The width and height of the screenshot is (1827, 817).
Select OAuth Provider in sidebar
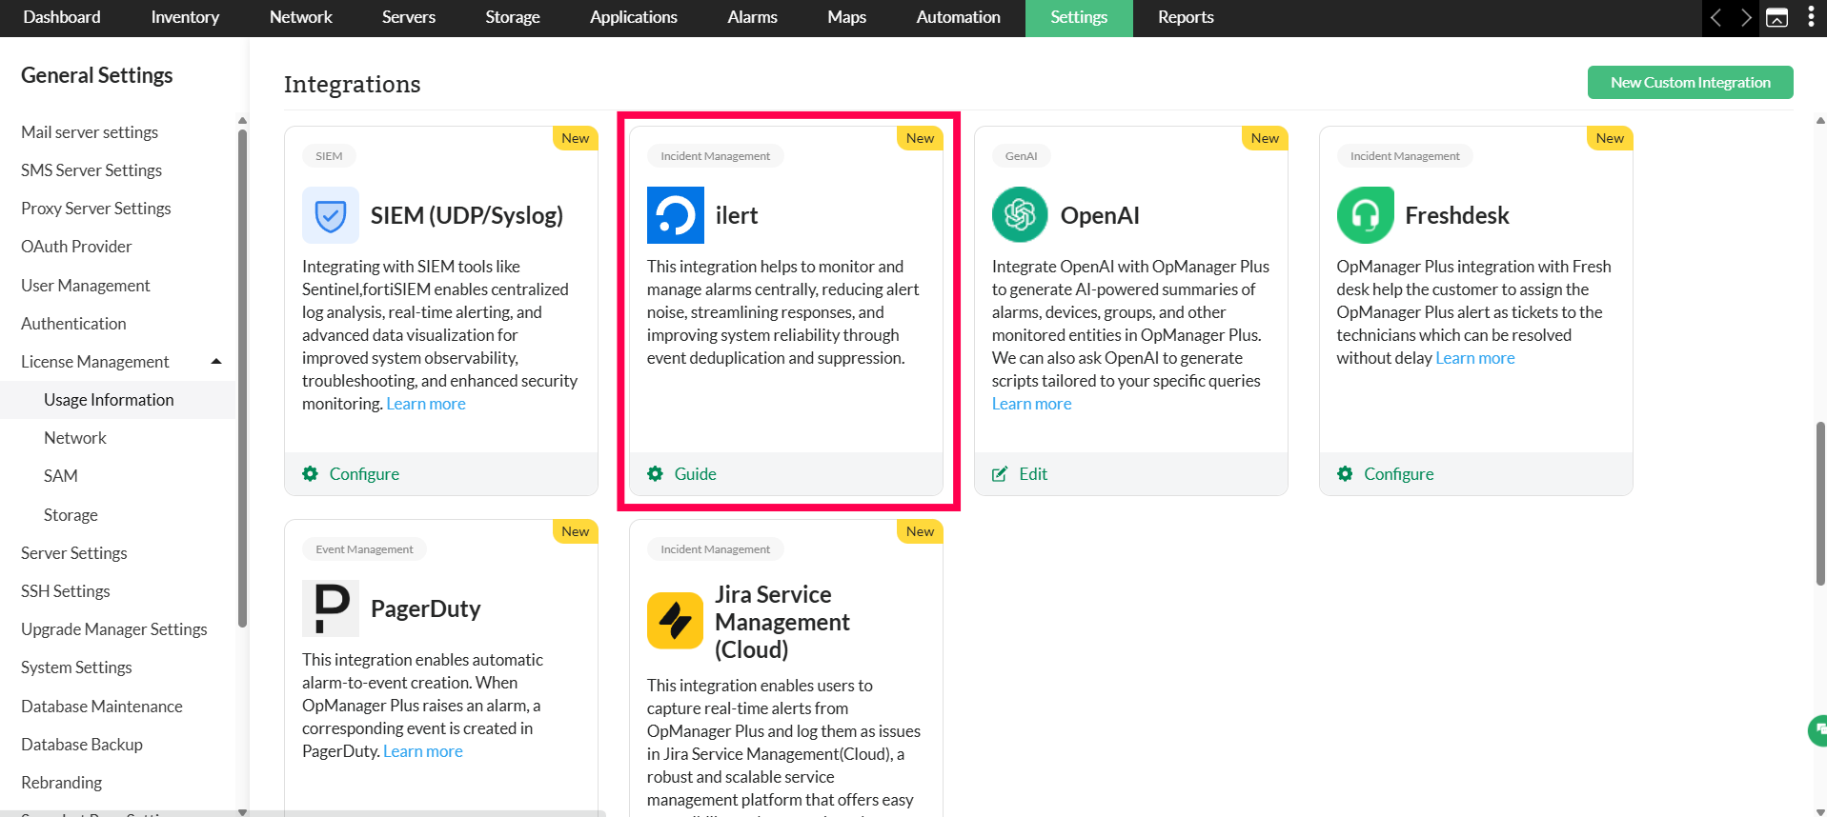76,247
